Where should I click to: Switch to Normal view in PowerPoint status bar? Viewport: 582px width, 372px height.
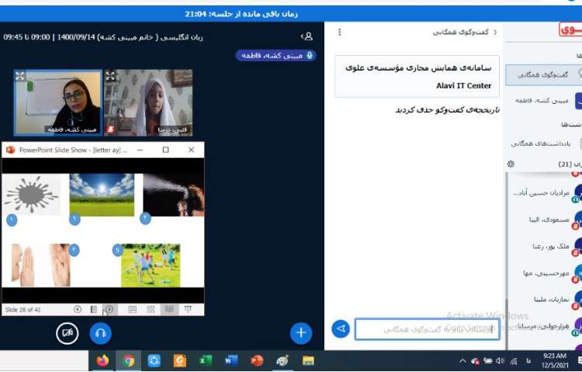coord(132,309)
